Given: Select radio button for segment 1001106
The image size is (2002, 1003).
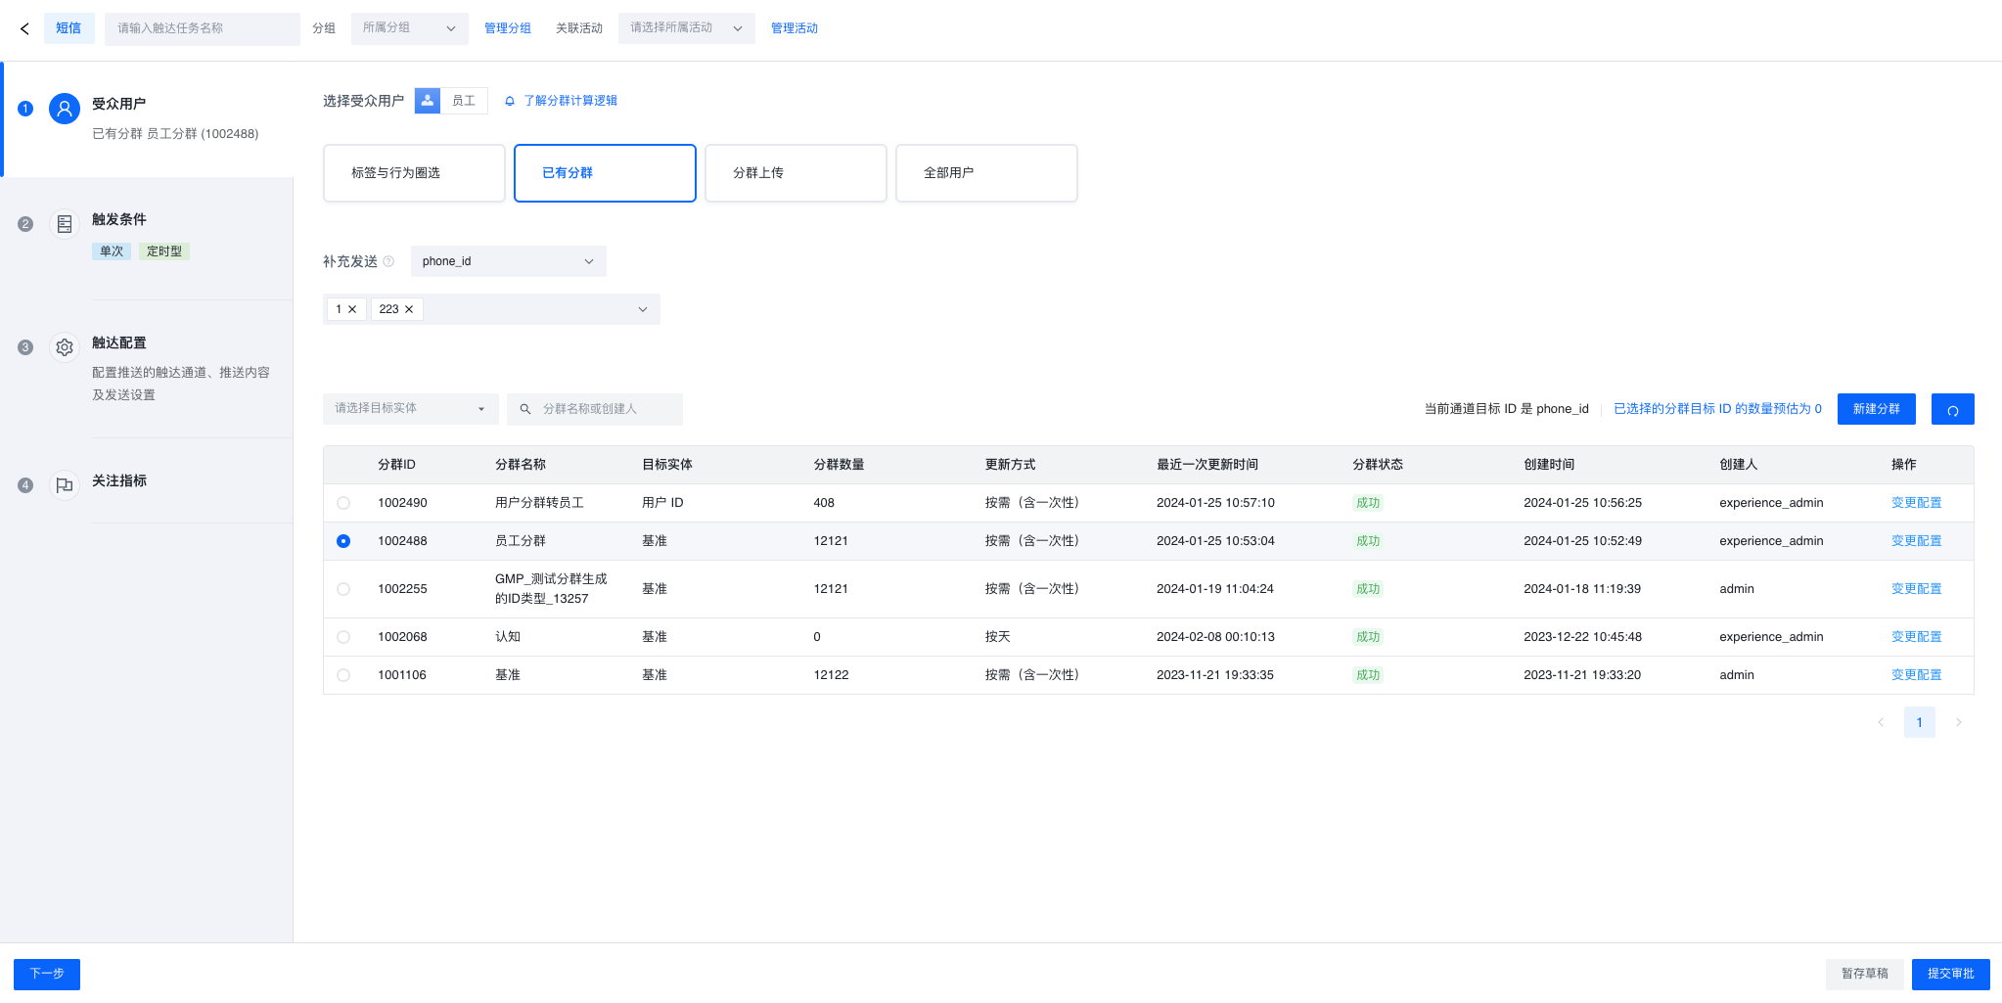Looking at the screenshot, I should click(x=343, y=675).
